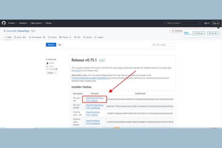The height and width of the screenshot is (148, 222).
Task: Download machine-wide PowerToysSetup arm64 exe
Action: [x=93, y=122]
